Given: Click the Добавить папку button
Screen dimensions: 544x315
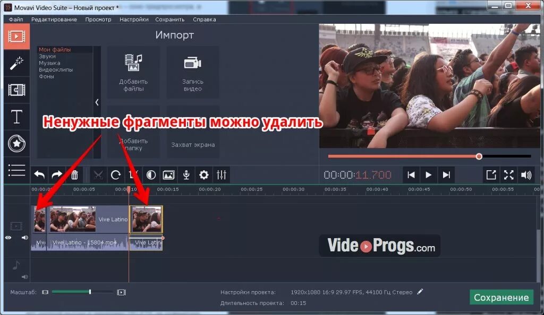Looking at the screenshot, I should coord(133,132).
